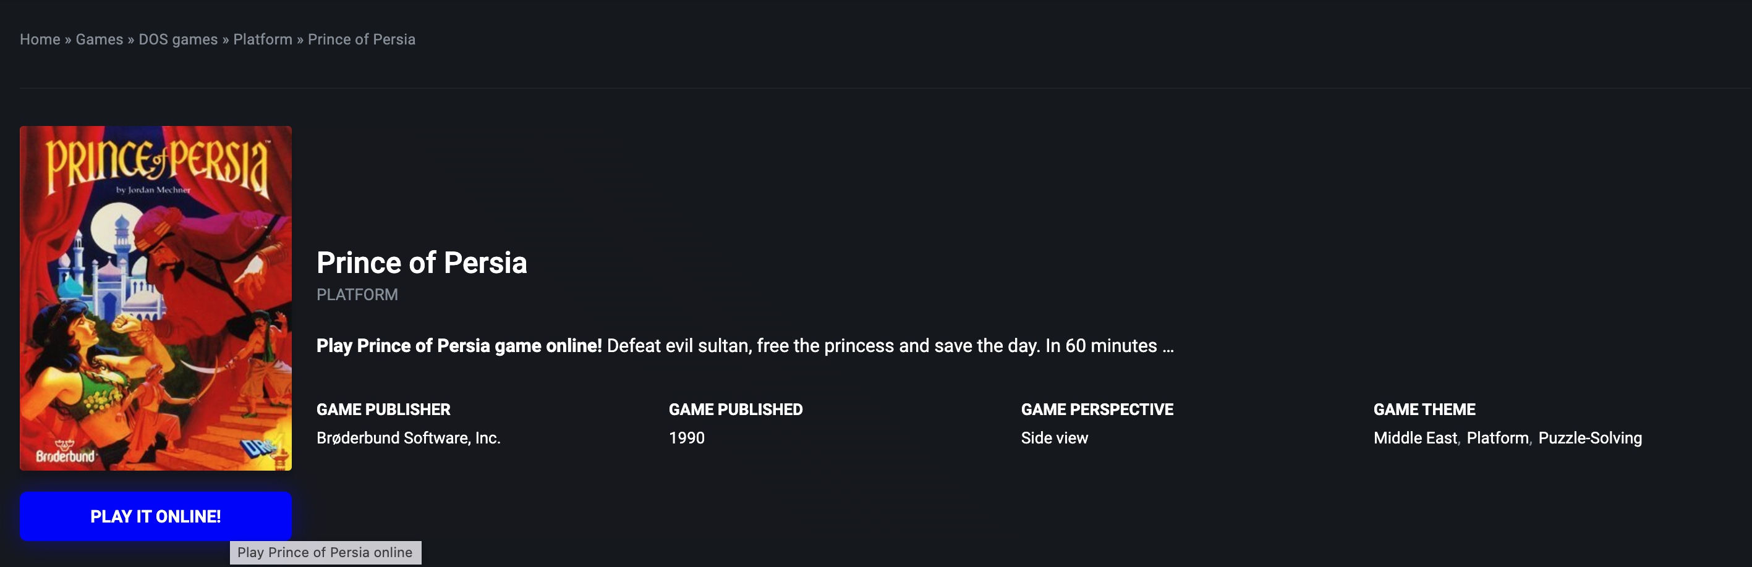Open publisher Brøderbund Software, Inc.
This screenshot has height=567, width=1752.
point(408,438)
